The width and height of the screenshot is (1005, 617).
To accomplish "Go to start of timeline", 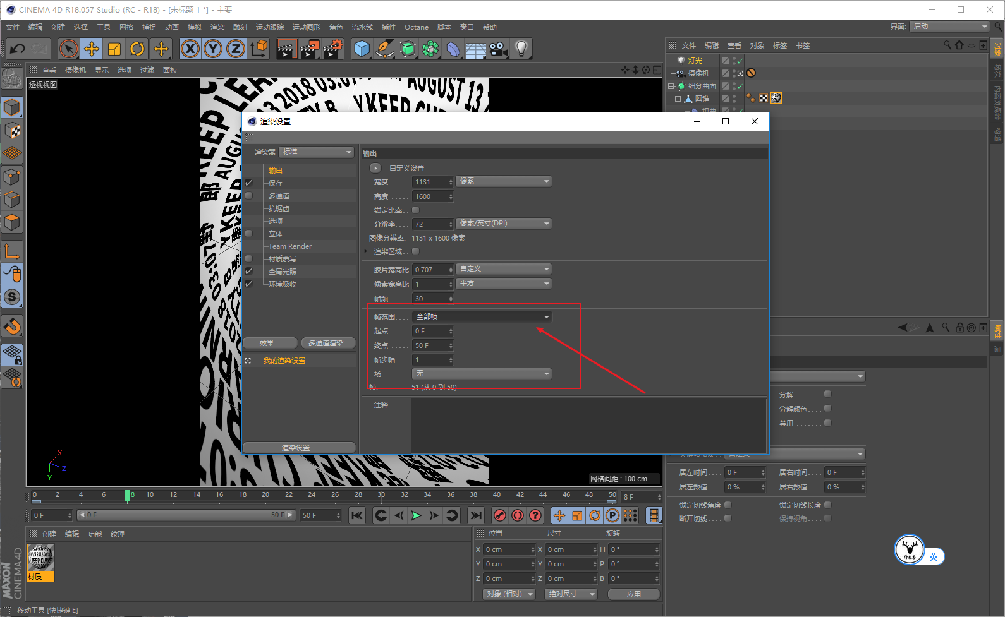I will pos(357,515).
